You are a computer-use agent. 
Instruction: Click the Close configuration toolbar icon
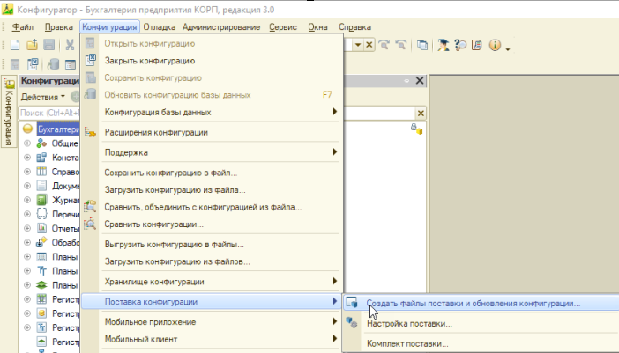[33, 64]
